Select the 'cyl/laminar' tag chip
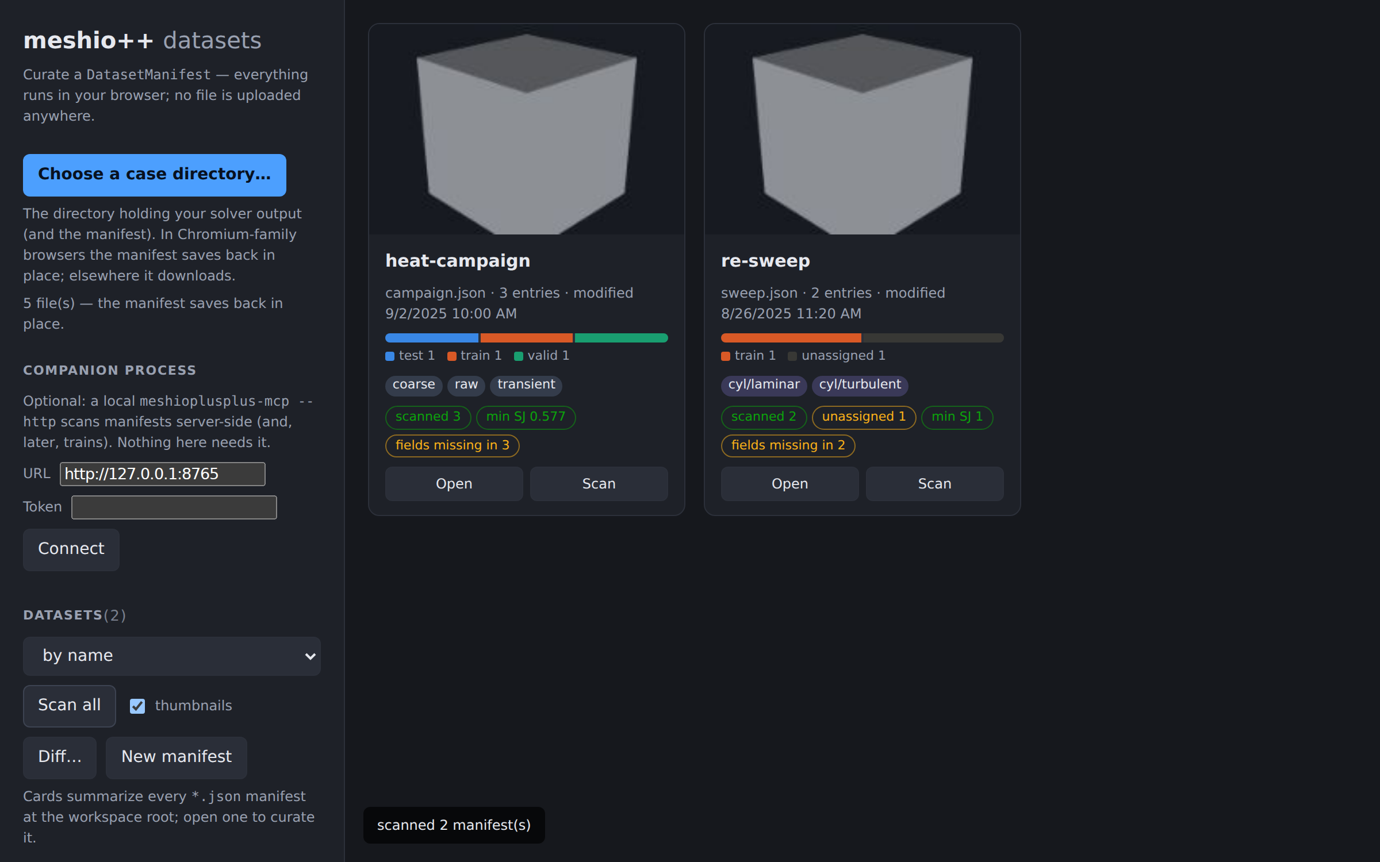Viewport: 1380px width, 862px height. [764, 385]
